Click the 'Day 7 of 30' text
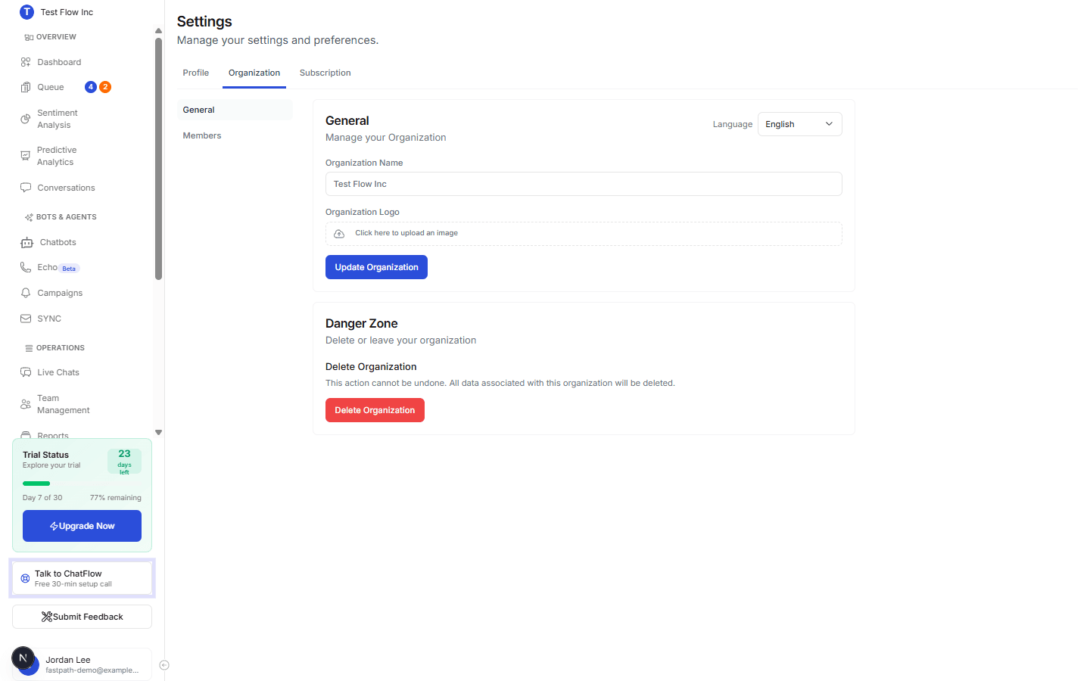Viewport: 1090px width, 681px height. coord(42,498)
